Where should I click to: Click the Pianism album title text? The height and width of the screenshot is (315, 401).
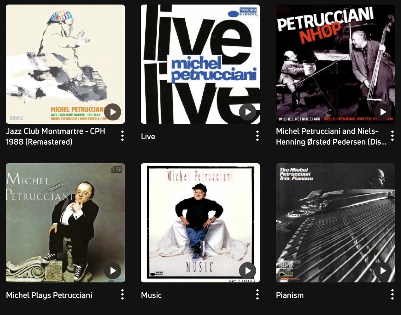pyautogui.click(x=290, y=295)
